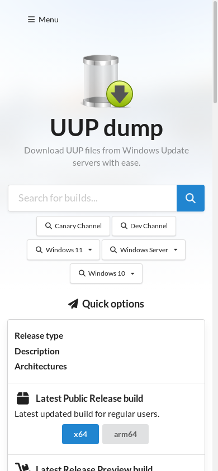This screenshot has width=218, height=471.
Task: Click the Latest Public Release build title
Action: [x=89, y=398]
